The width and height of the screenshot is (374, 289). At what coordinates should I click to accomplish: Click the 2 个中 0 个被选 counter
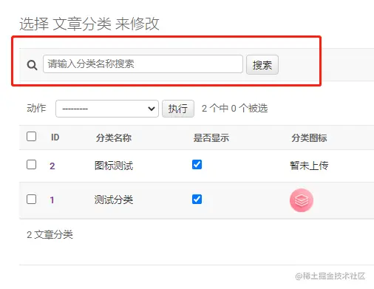click(234, 108)
